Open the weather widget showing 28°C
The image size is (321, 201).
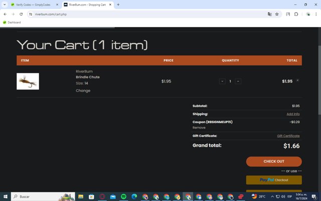[258, 196]
